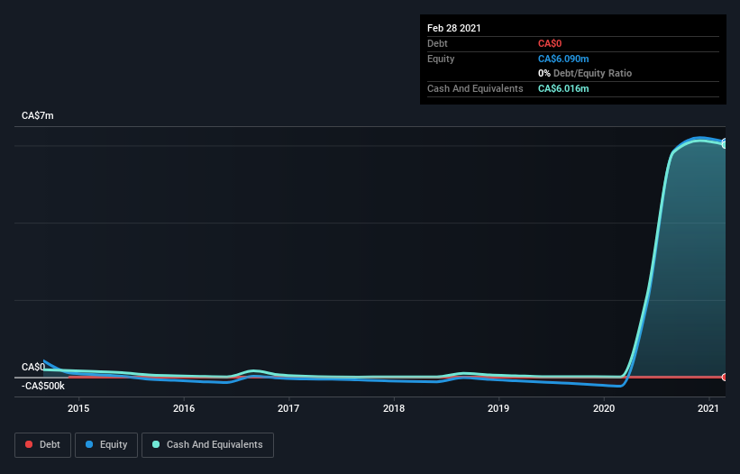Click the Debt tooltip row label
This screenshot has width=740, height=474.
(437, 43)
